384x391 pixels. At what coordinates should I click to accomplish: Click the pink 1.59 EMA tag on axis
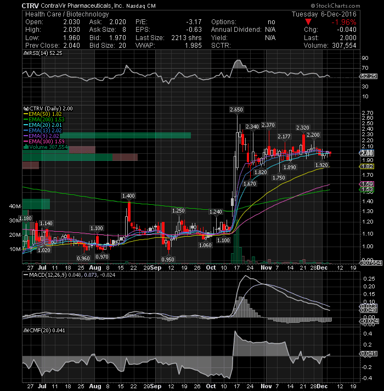tap(366, 184)
